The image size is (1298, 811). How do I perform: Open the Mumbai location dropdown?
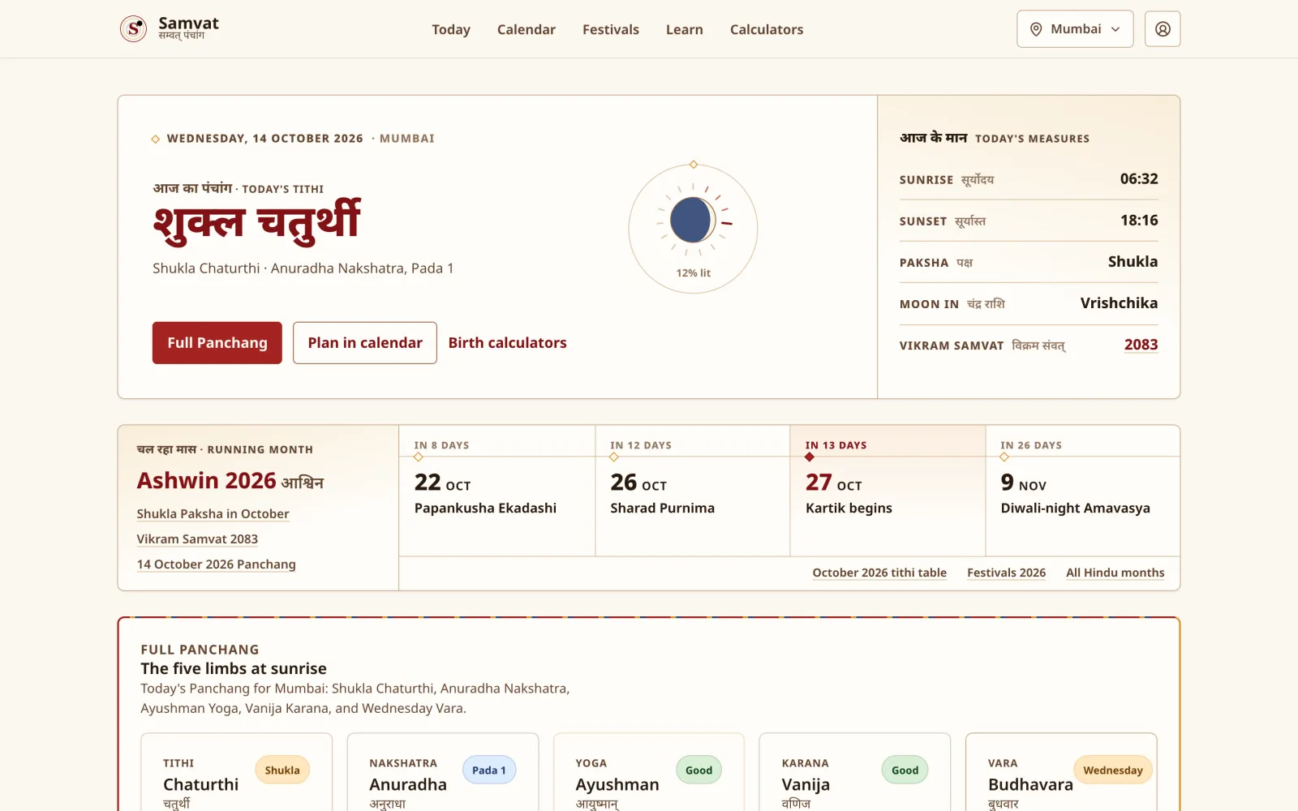coord(1075,29)
